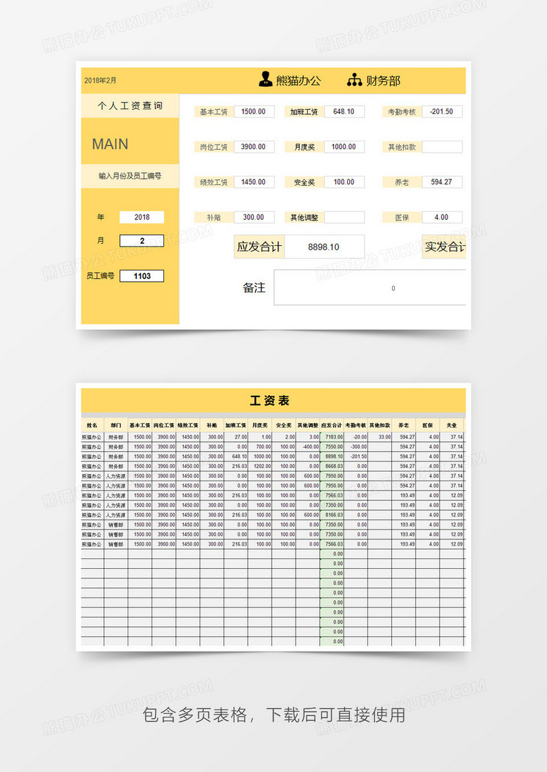
Task: Click table cell 33.00
Action: pyautogui.click(x=380, y=437)
